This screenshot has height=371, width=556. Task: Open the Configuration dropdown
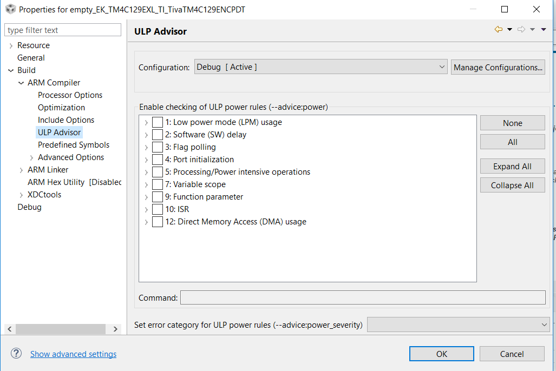coord(320,67)
